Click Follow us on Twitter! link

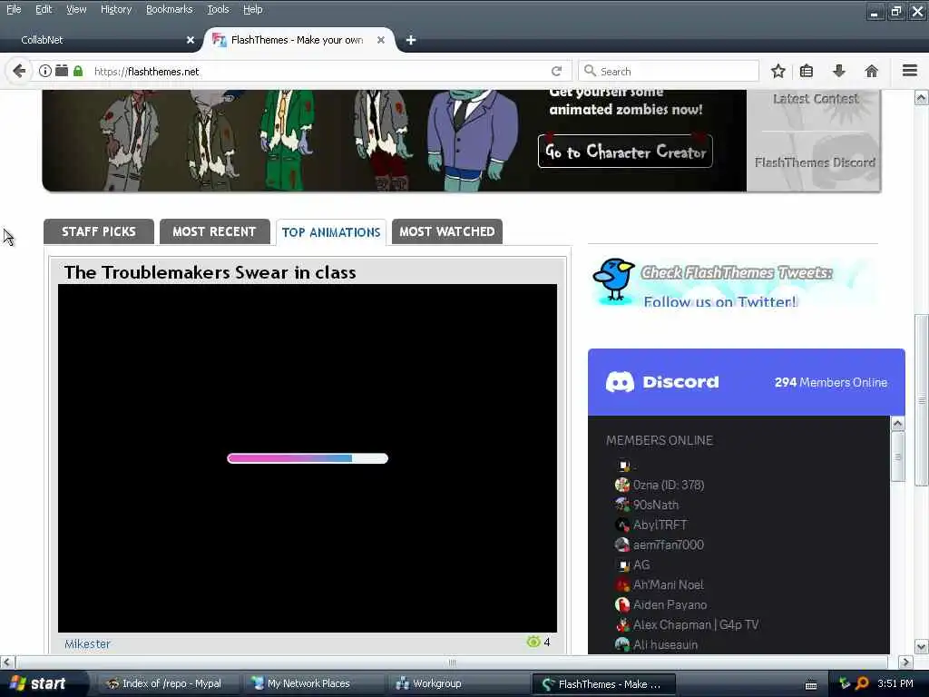pyautogui.click(x=720, y=301)
